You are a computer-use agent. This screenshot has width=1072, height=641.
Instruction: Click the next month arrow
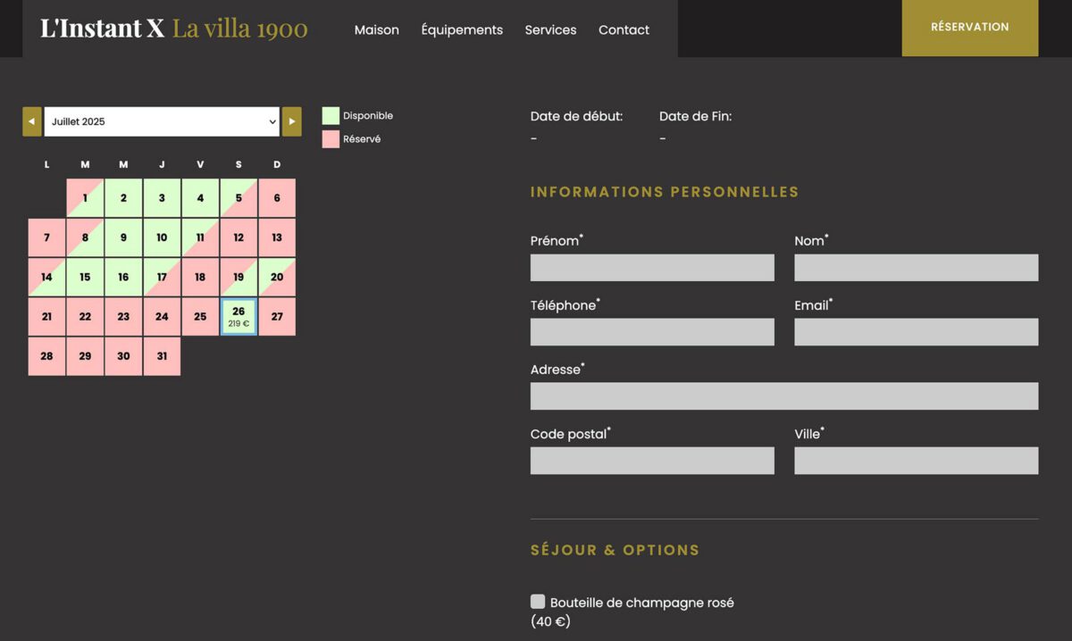pos(291,121)
